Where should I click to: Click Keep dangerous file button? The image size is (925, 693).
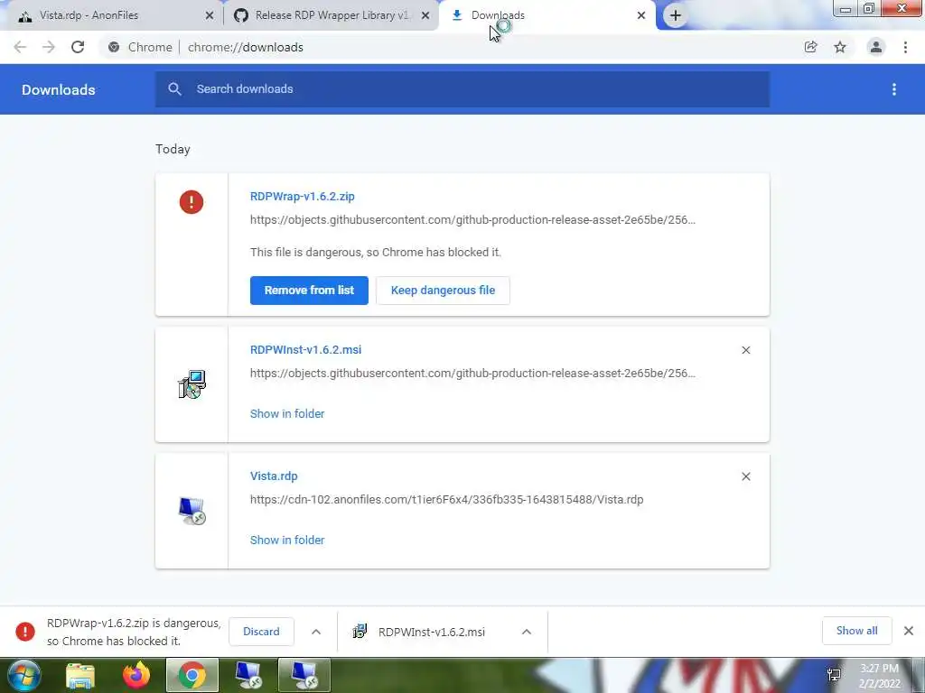[x=443, y=290]
